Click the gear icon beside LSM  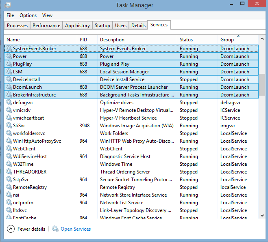[x=9, y=72]
